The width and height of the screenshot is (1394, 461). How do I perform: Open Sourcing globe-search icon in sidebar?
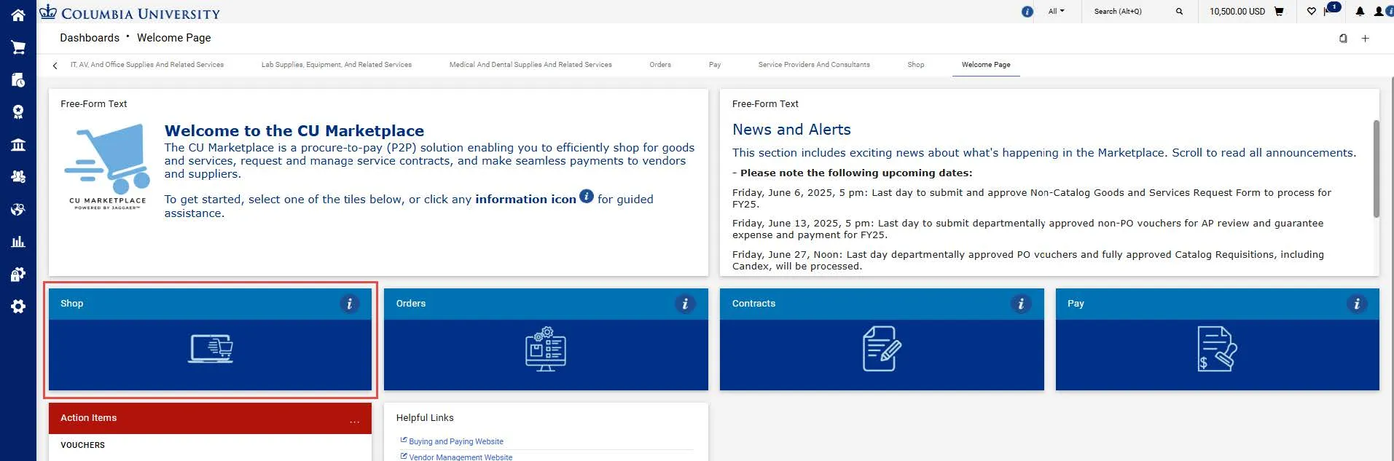point(18,209)
